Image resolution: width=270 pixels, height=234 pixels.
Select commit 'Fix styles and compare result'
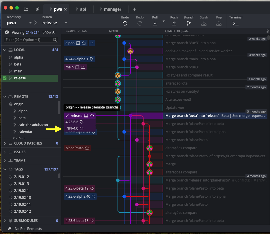[x=189, y=75]
